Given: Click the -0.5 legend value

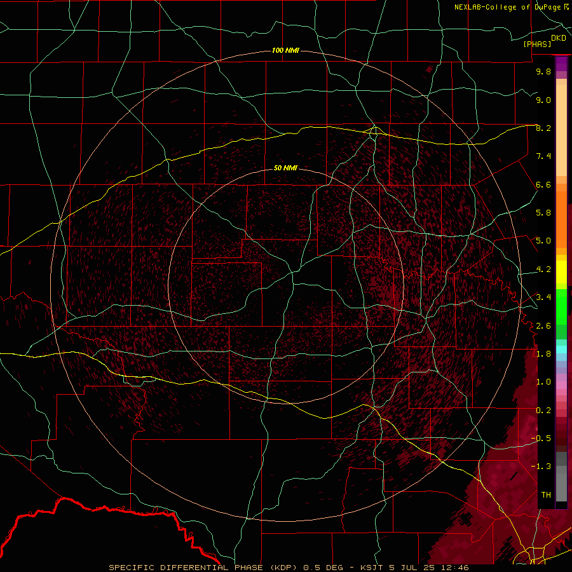Looking at the screenshot, I should (x=541, y=439).
